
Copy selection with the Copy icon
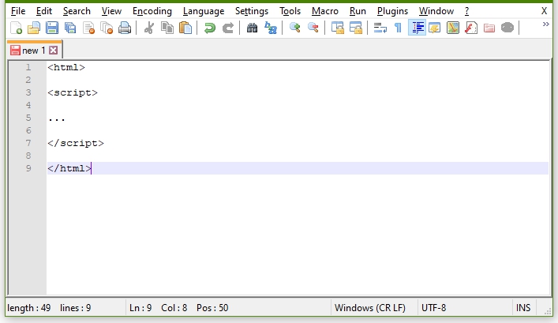(x=167, y=28)
